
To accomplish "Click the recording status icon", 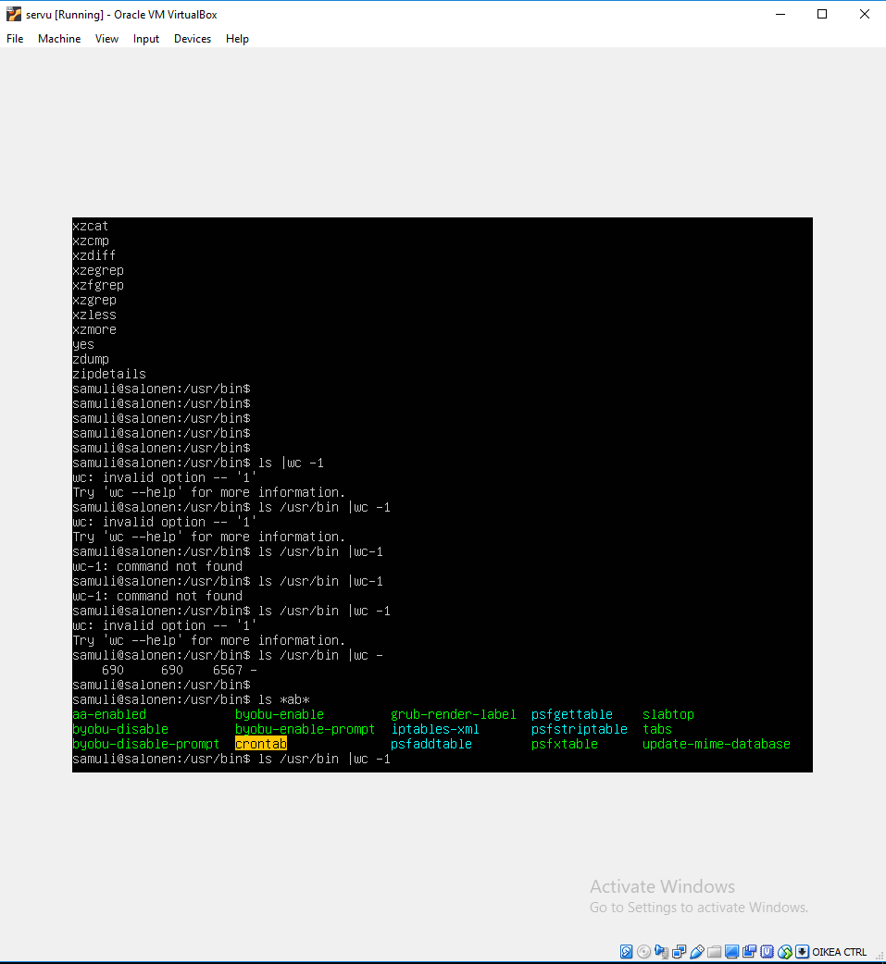I will click(748, 951).
